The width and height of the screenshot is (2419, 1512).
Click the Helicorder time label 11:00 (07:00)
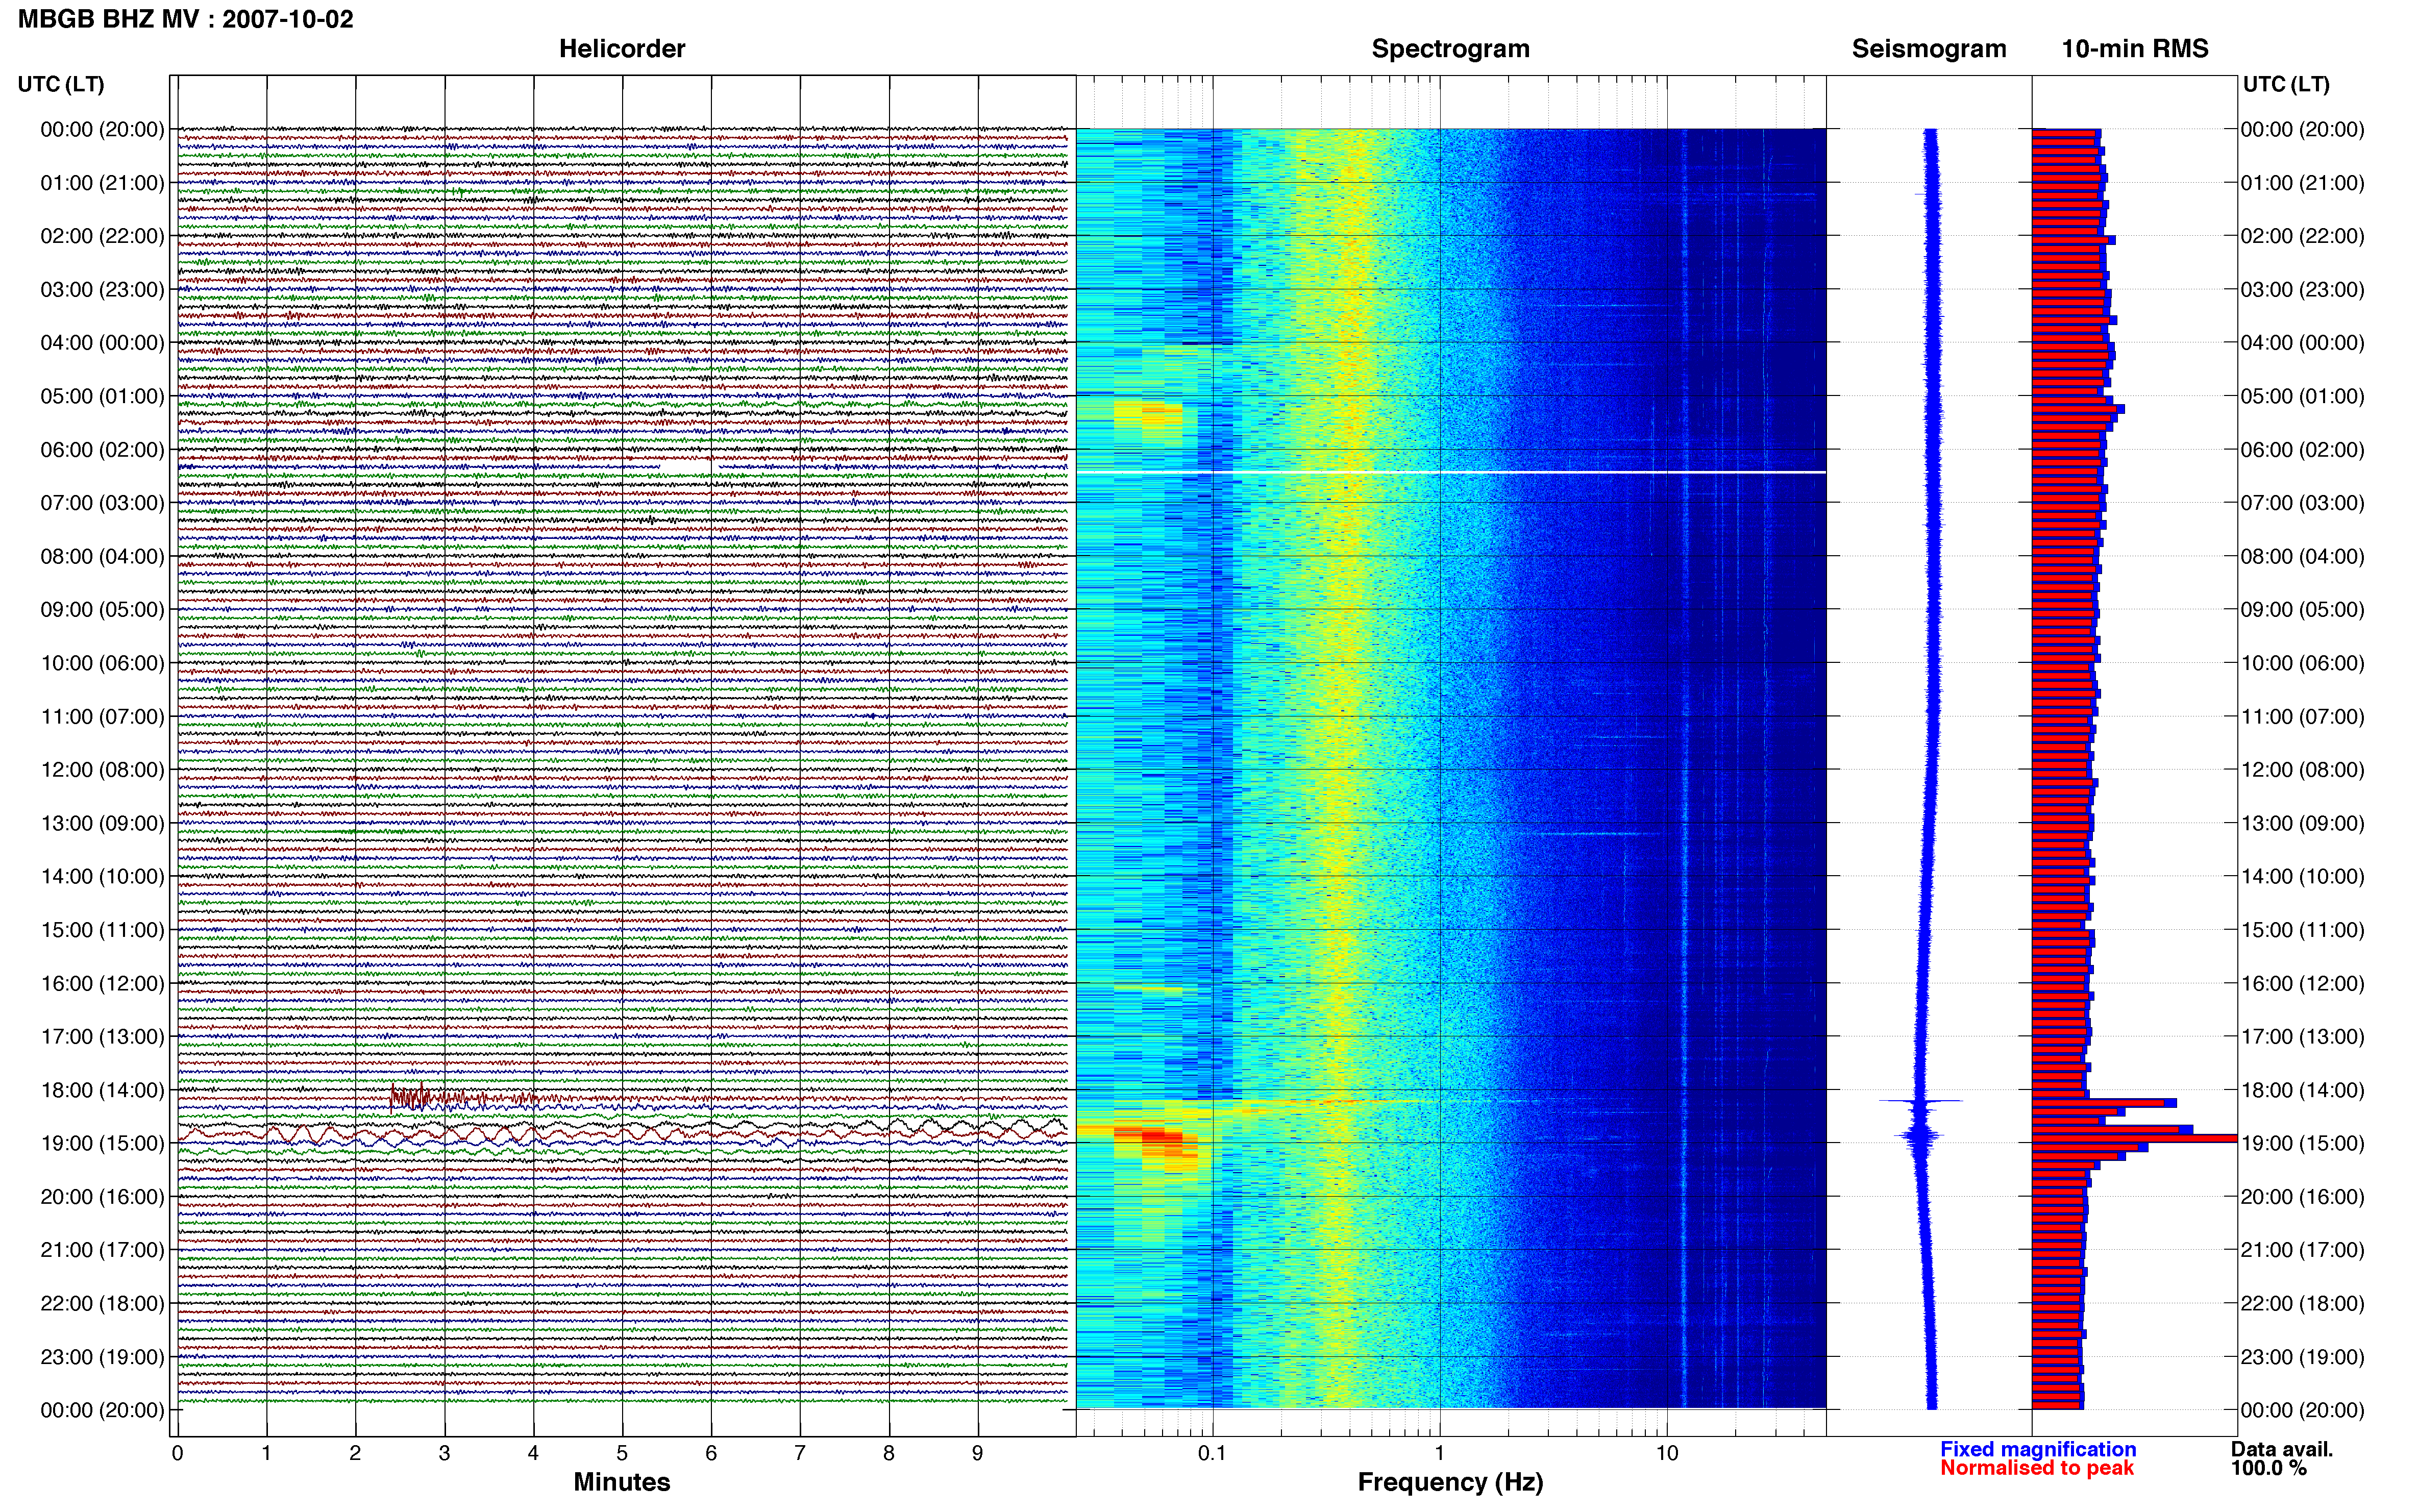[x=102, y=717]
